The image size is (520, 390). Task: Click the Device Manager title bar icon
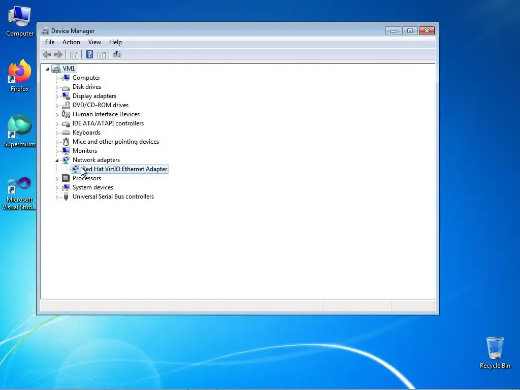coord(45,31)
